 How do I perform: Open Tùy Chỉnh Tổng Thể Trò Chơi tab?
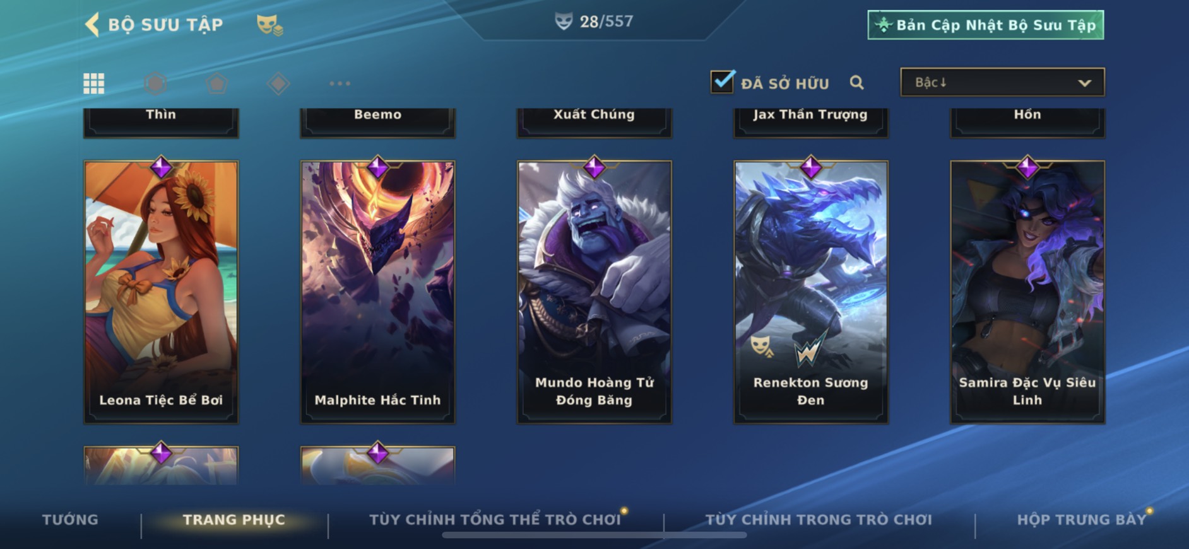click(x=495, y=520)
